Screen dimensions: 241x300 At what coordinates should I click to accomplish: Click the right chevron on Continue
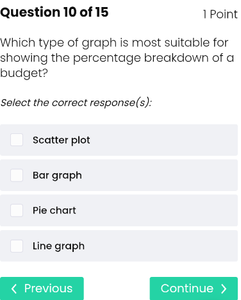[224, 288]
